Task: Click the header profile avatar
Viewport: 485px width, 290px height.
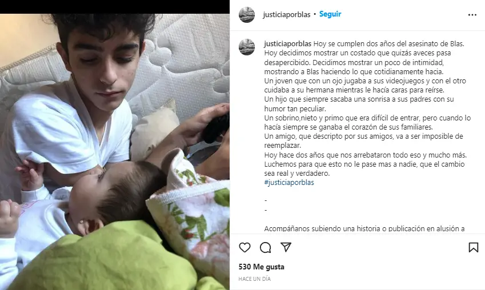Action: coord(247,14)
